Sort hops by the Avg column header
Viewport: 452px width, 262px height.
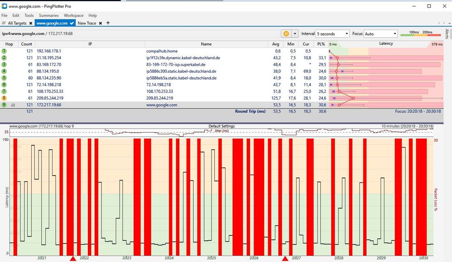tap(276, 44)
